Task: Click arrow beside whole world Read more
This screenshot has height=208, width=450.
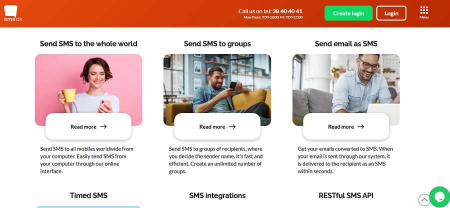Action: (x=103, y=126)
